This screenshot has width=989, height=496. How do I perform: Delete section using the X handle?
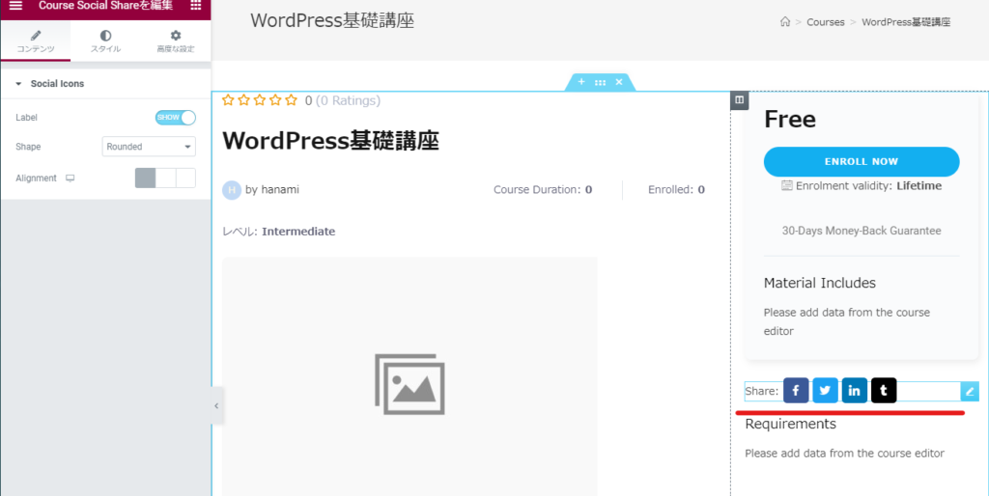coord(619,82)
